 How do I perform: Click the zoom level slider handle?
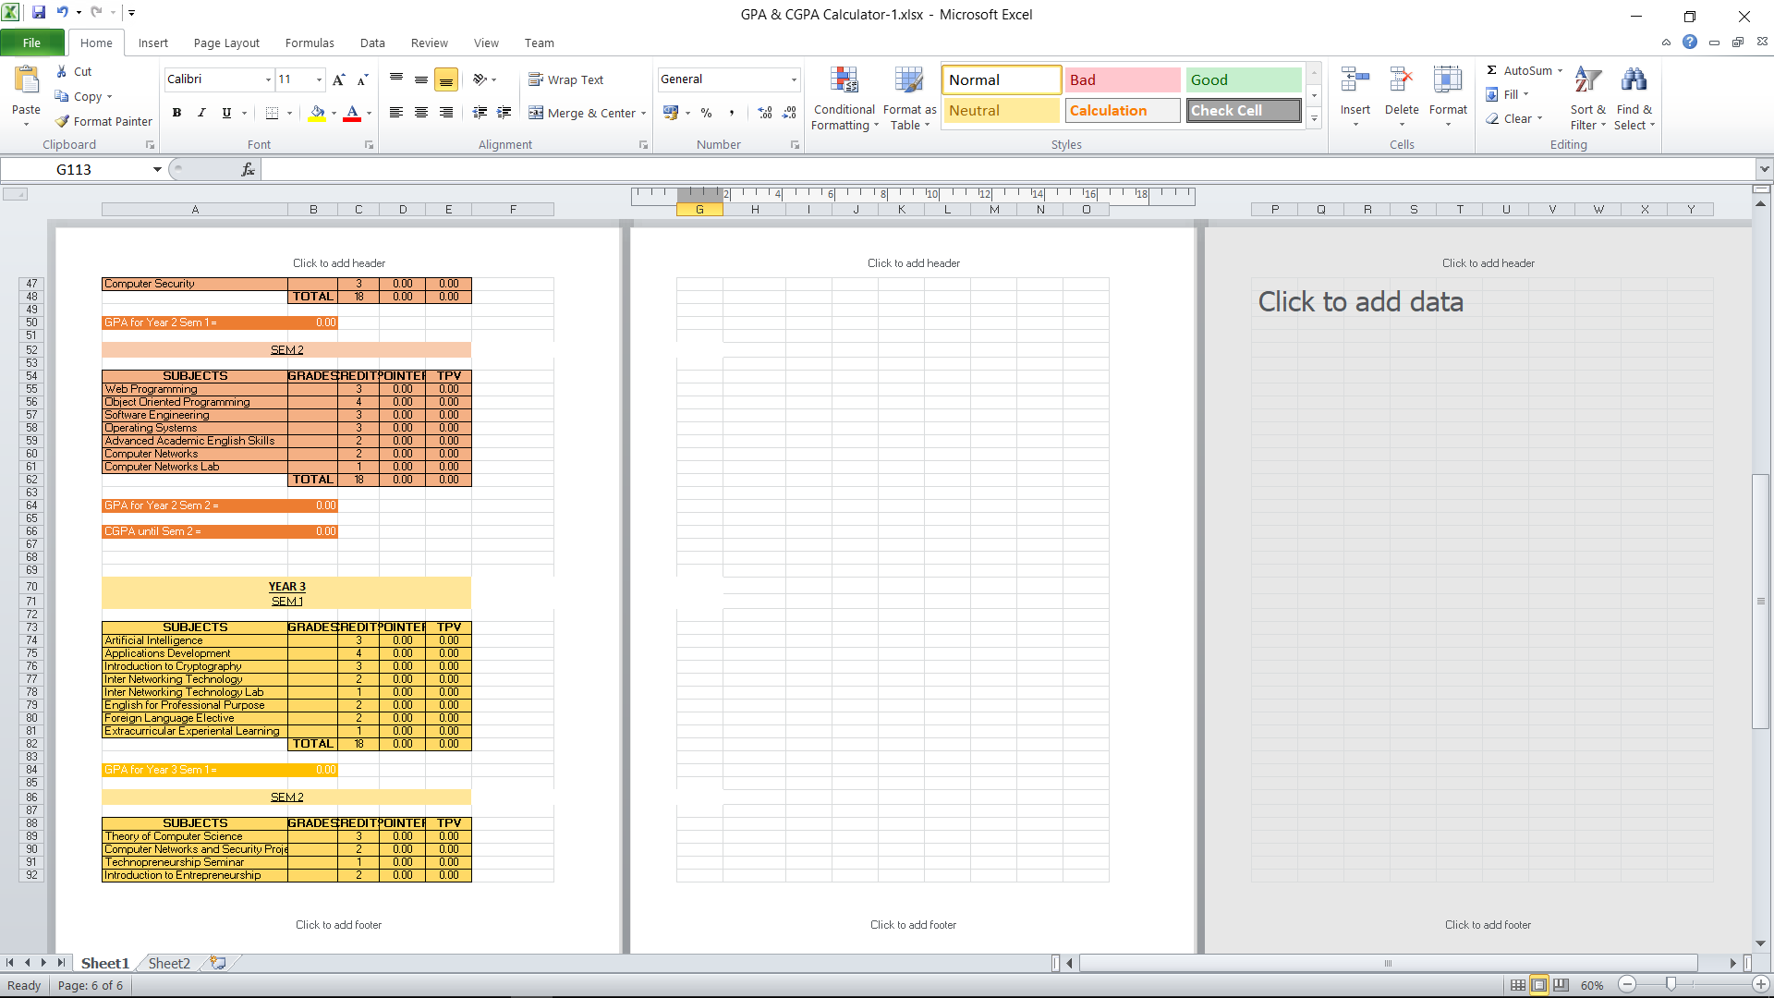1671,985
